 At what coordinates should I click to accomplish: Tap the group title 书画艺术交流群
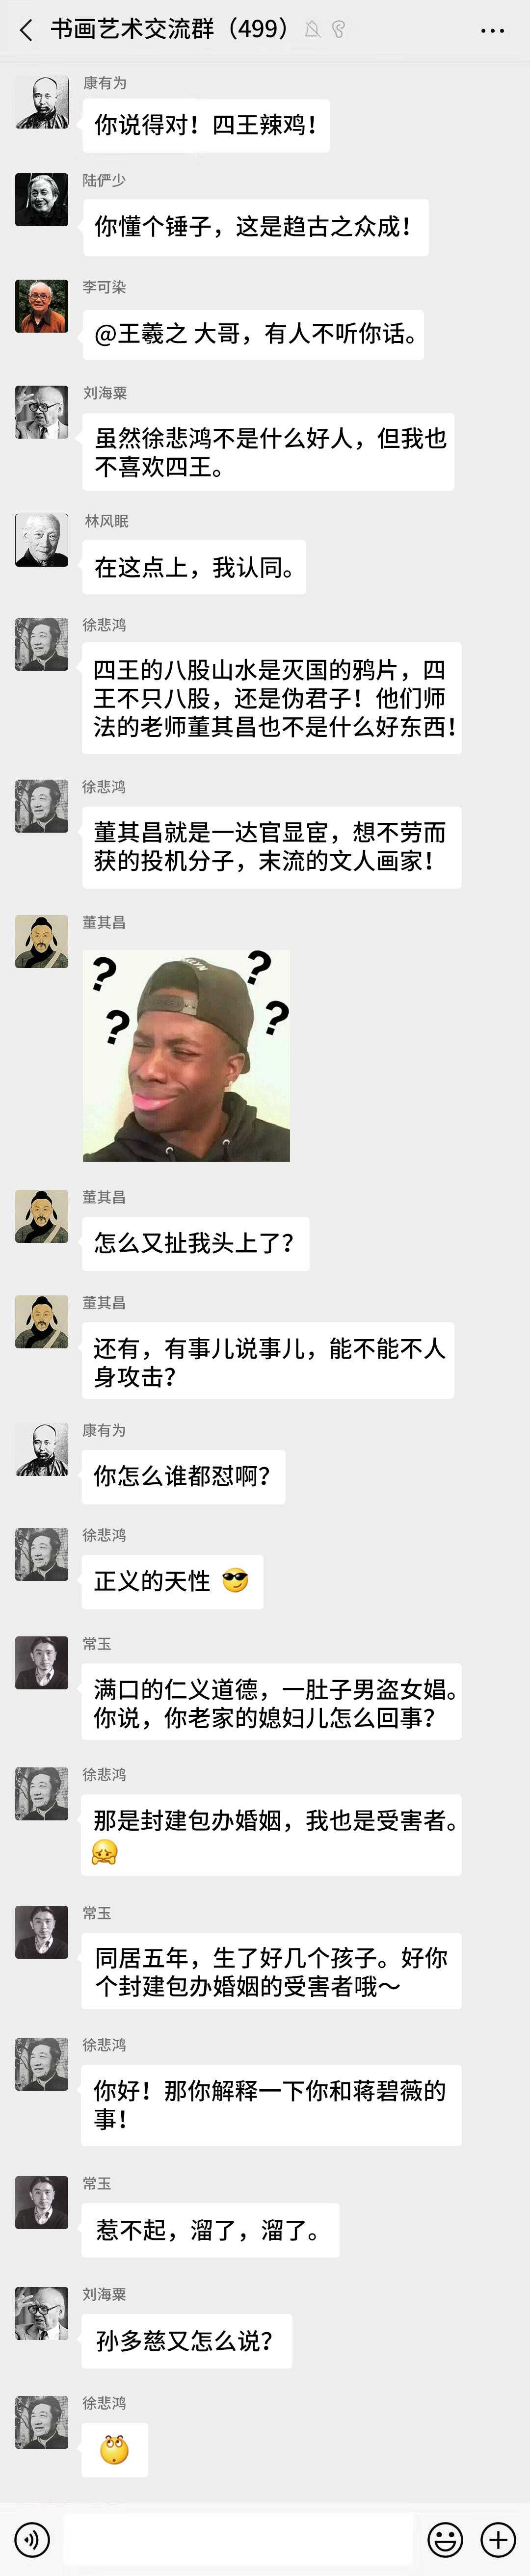(x=132, y=29)
